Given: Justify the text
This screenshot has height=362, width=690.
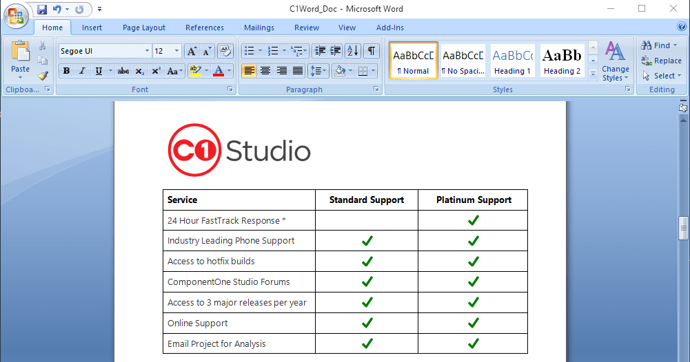Looking at the screenshot, I should (298, 71).
